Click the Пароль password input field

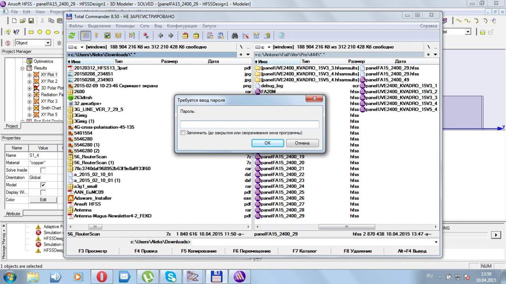point(249,124)
